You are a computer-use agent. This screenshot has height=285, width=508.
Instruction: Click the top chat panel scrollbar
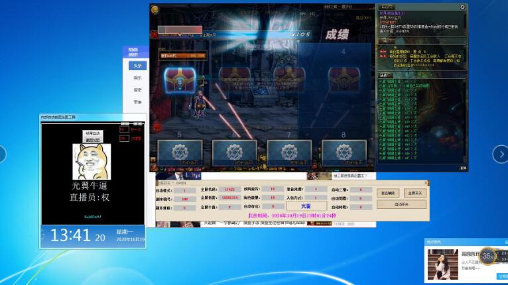click(466, 23)
